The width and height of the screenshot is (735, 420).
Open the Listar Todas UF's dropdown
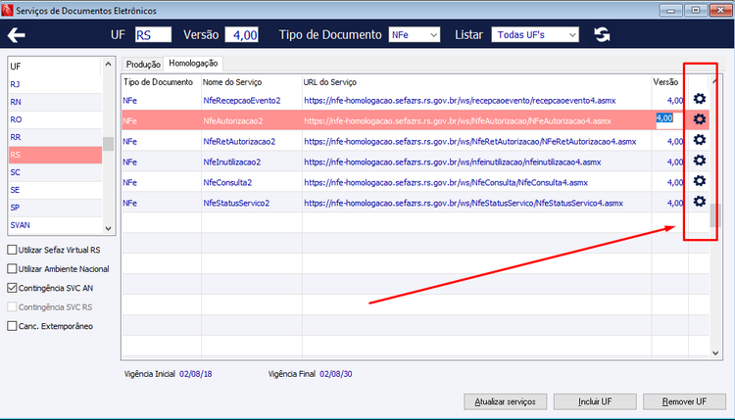(535, 34)
